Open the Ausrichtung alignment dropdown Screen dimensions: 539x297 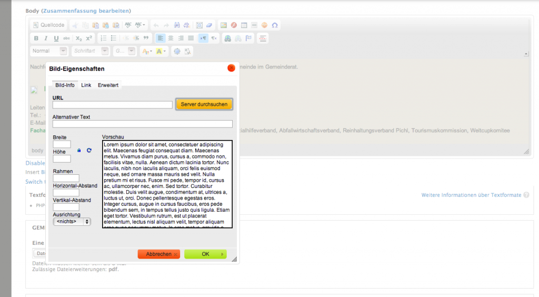72,222
